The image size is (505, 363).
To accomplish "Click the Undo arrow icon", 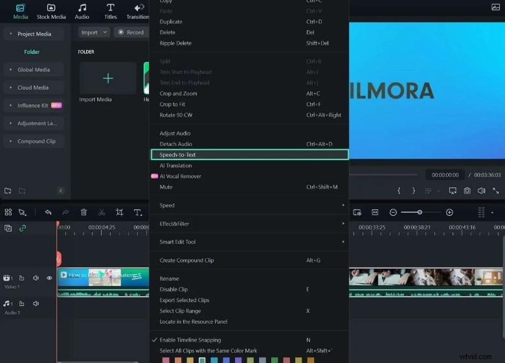I will [48, 213].
